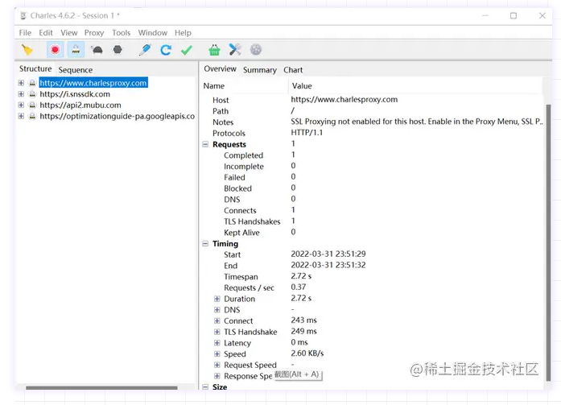
Task: Click the HTTP/1.1 protocol value
Action: (307, 133)
